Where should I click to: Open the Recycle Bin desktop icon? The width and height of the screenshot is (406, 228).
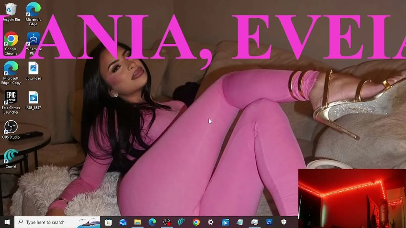[11, 12]
